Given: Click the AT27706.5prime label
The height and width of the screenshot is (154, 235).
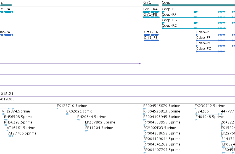Looking at the screenshot, I should [x=22, y=134].
